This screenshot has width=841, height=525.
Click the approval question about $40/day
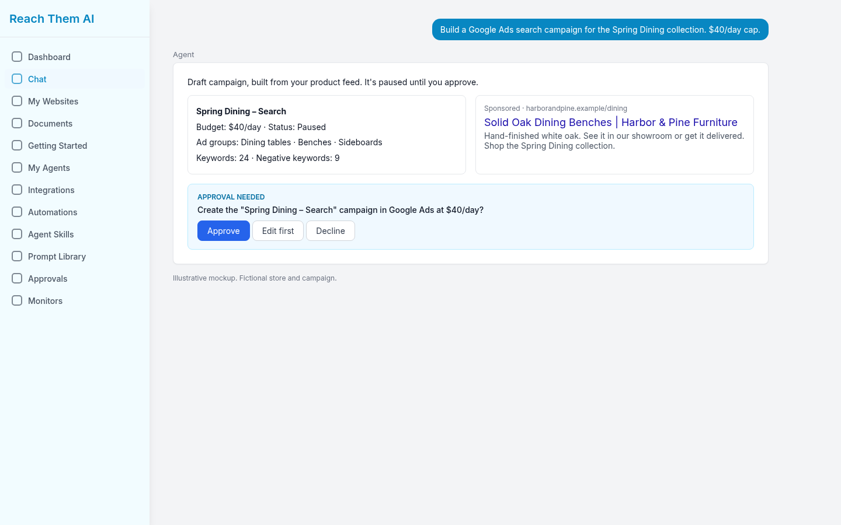point(340,210)
